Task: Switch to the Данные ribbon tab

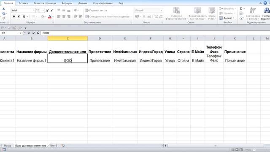Action: pos(83,3)
